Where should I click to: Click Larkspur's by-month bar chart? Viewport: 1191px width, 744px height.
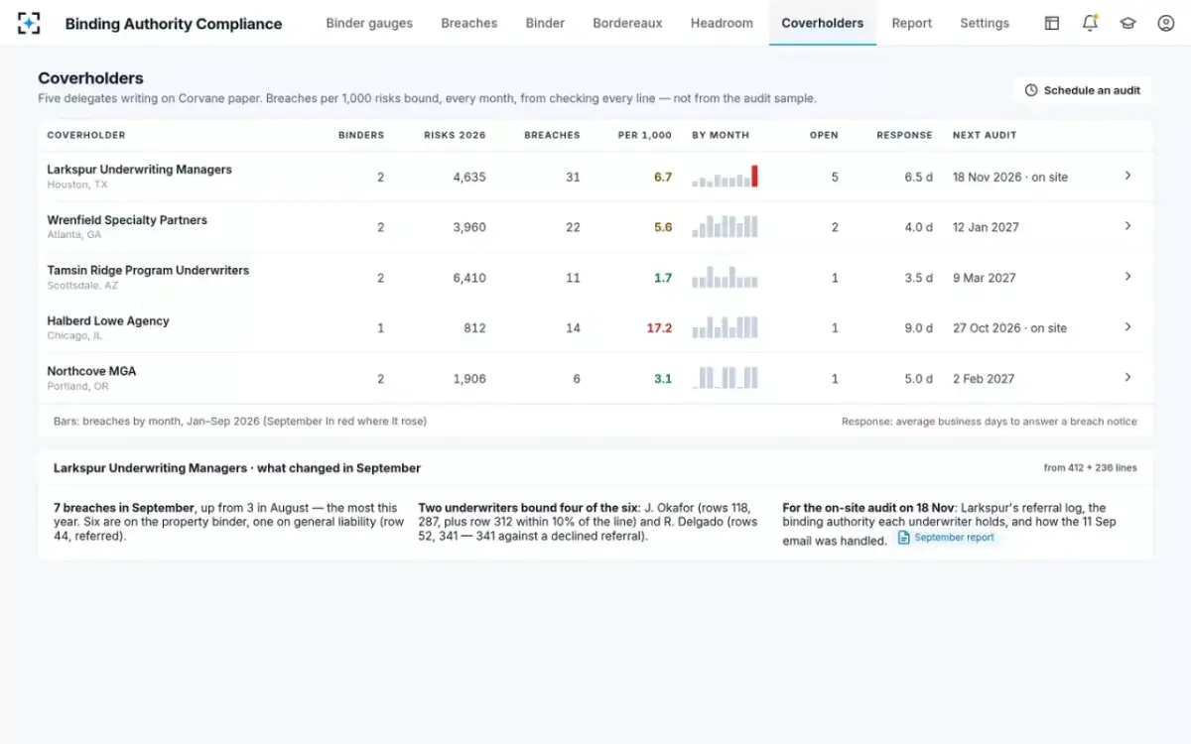(x=725, y=177)
